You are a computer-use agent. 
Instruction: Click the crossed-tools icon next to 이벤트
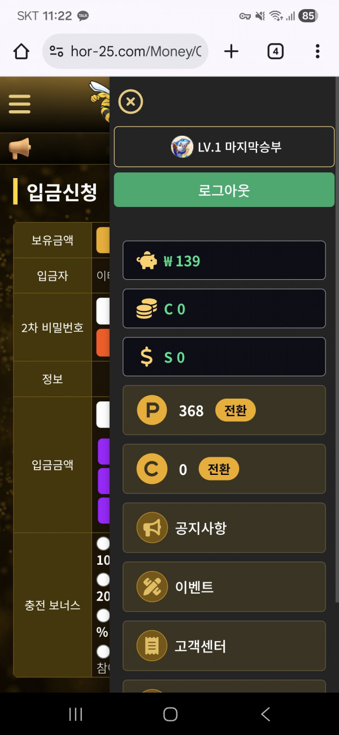coord(150,587)
